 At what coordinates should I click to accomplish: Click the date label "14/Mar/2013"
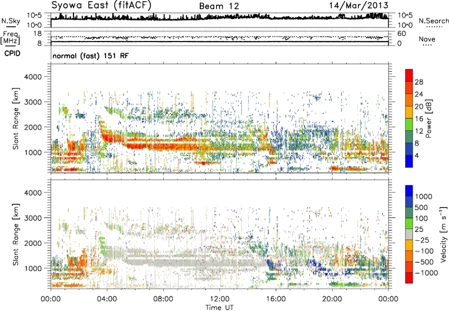click(x=359, y=6)
